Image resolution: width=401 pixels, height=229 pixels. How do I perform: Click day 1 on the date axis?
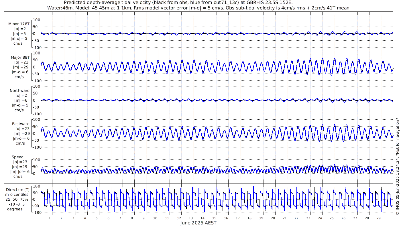50,218
